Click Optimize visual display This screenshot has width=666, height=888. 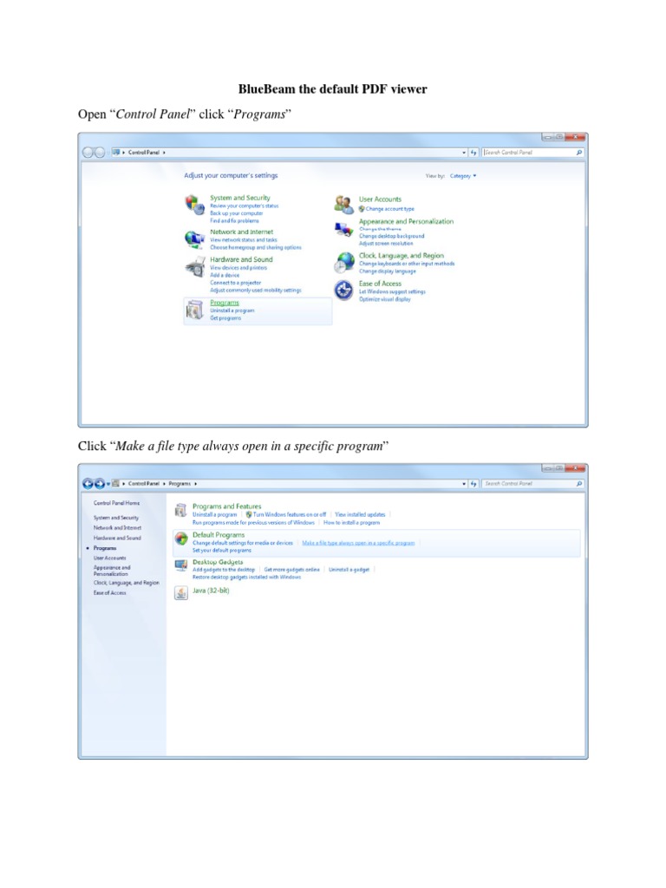click(x=384, y=299)
